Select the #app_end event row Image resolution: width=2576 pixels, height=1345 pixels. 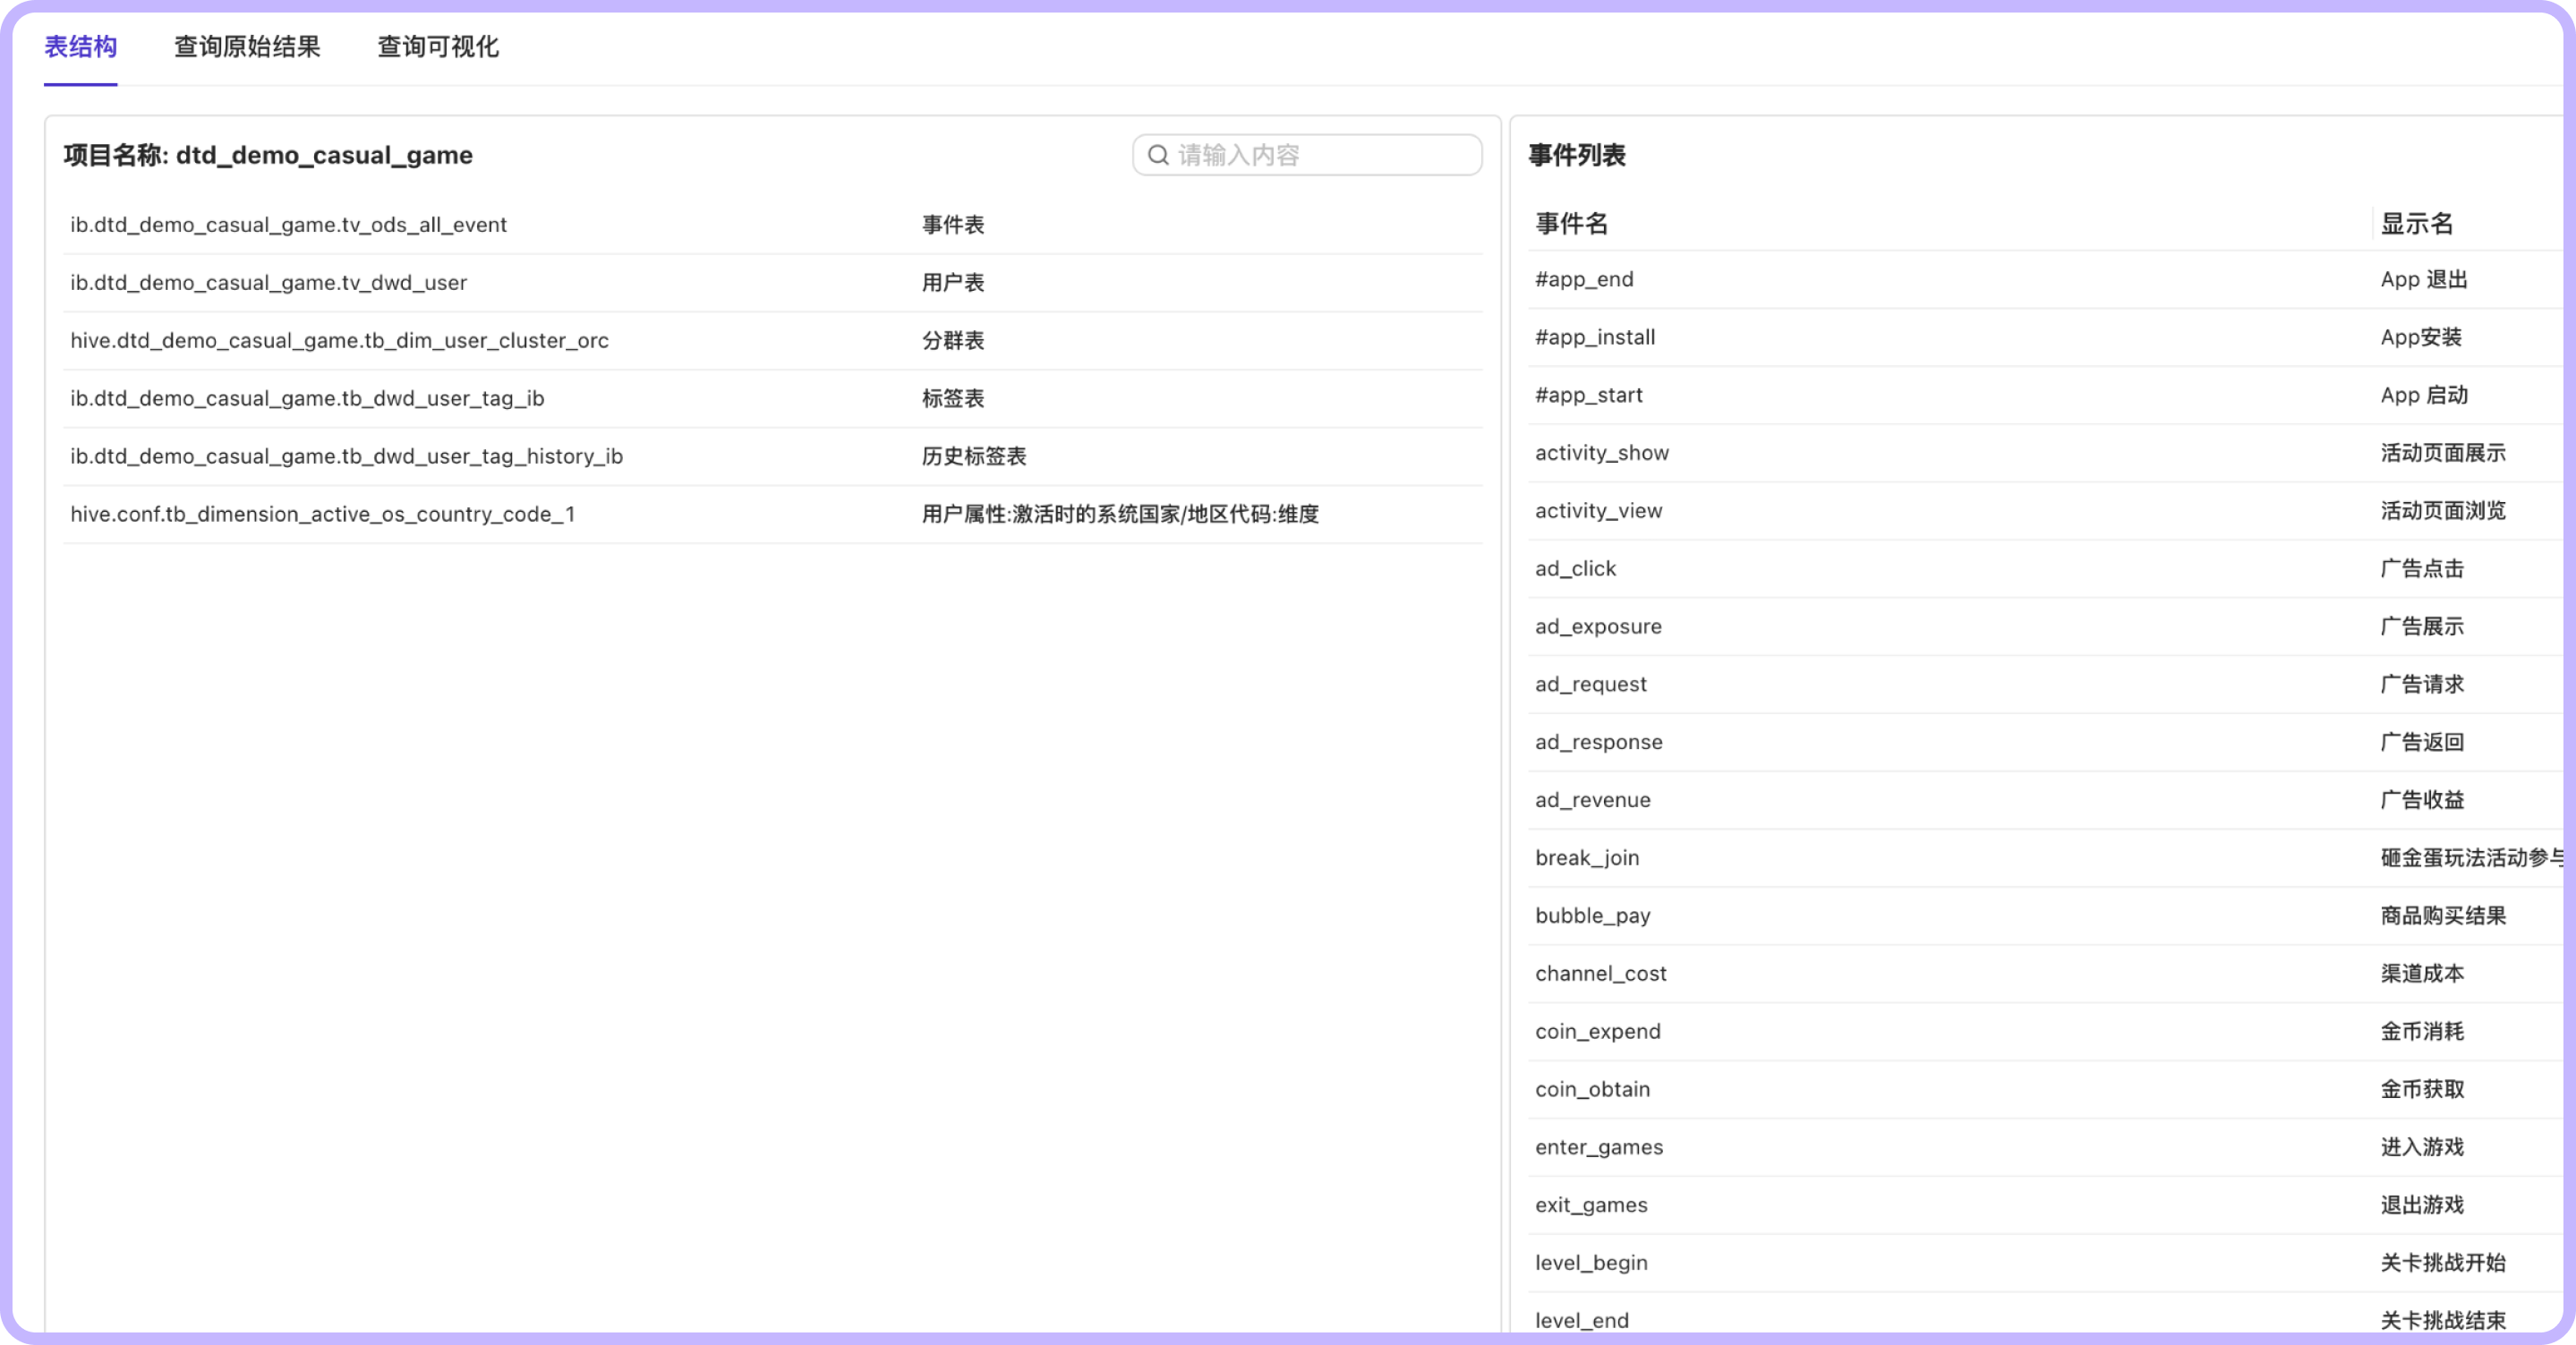click(1584, 280)
